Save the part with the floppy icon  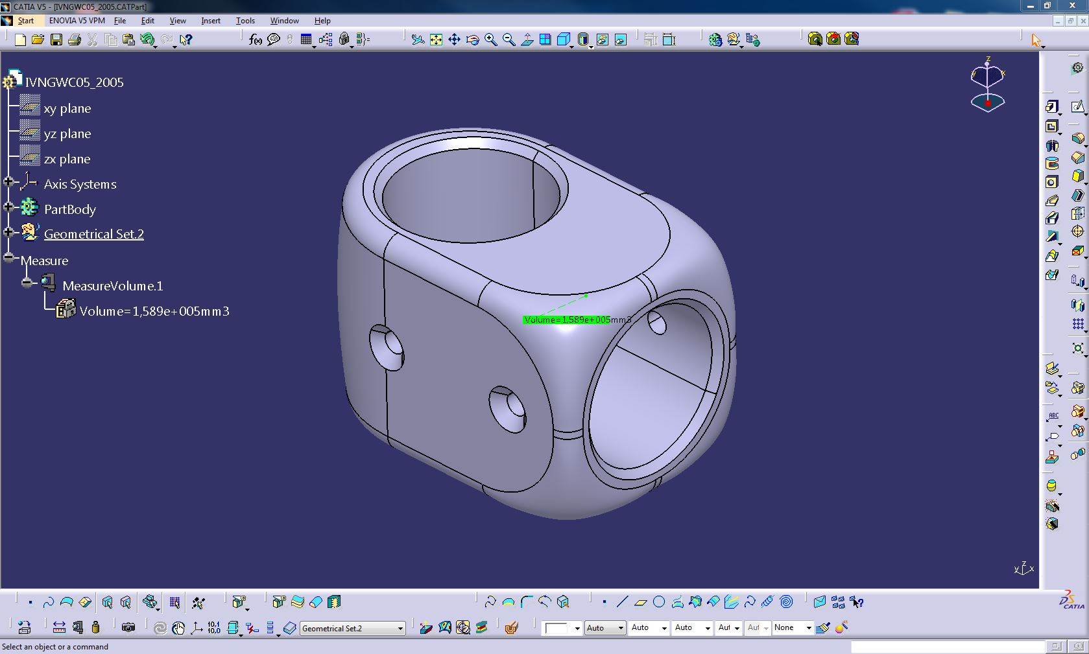coord(56,40)
